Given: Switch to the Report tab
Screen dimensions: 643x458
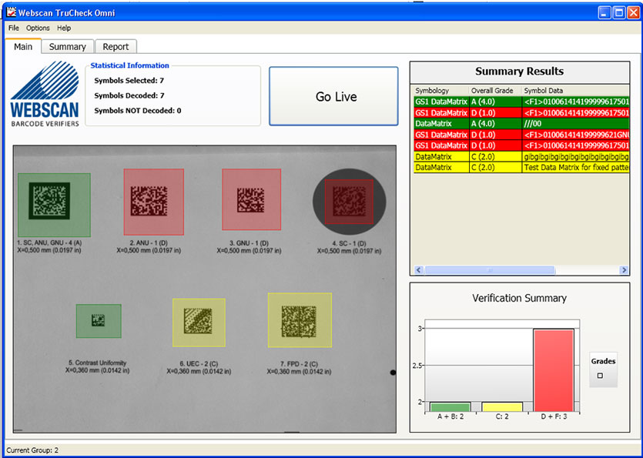Looking at the screenshot, I should [116, 47].
